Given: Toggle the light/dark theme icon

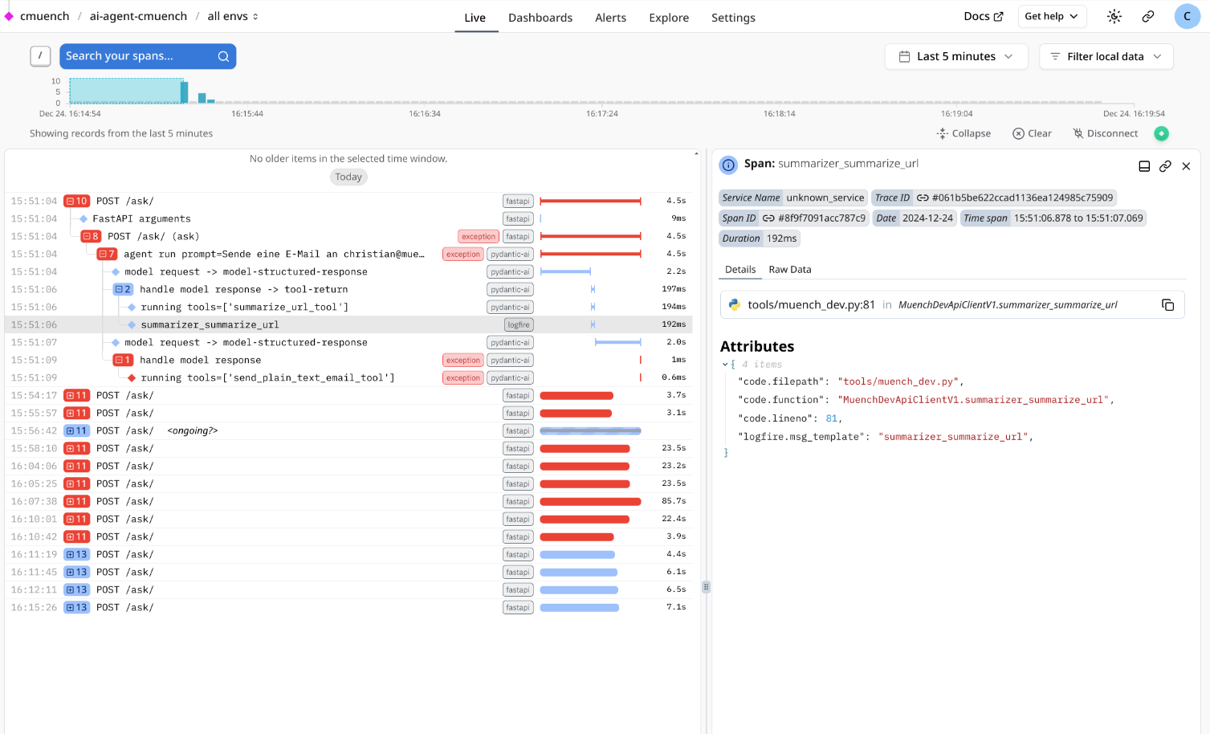Looking at the screenshot, I should (x=1114, y=16).
